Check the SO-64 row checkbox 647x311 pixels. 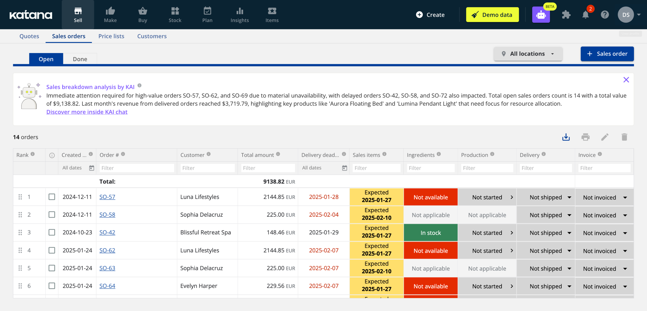coord(52,286)
